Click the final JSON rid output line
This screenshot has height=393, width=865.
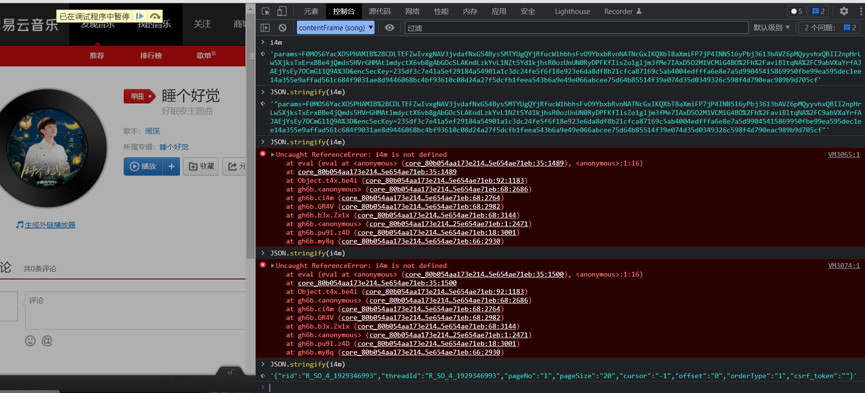(563, 376)
